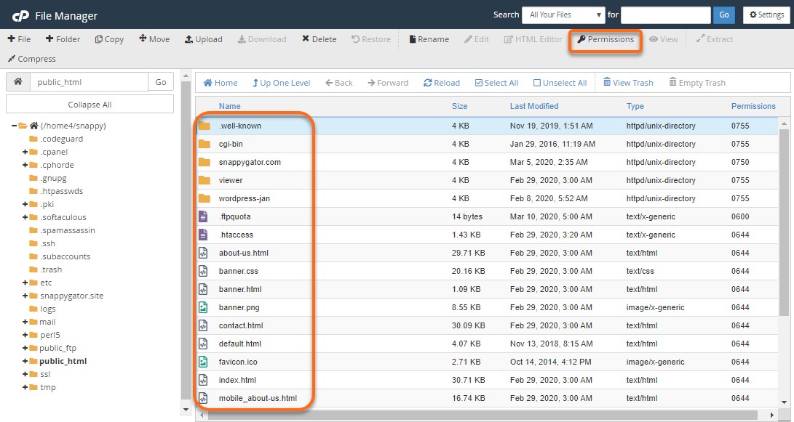Screen dimensions: 794x422
Task: Click the home icon beside the path field
Action: pyautogui.click(x=18, y=81)
